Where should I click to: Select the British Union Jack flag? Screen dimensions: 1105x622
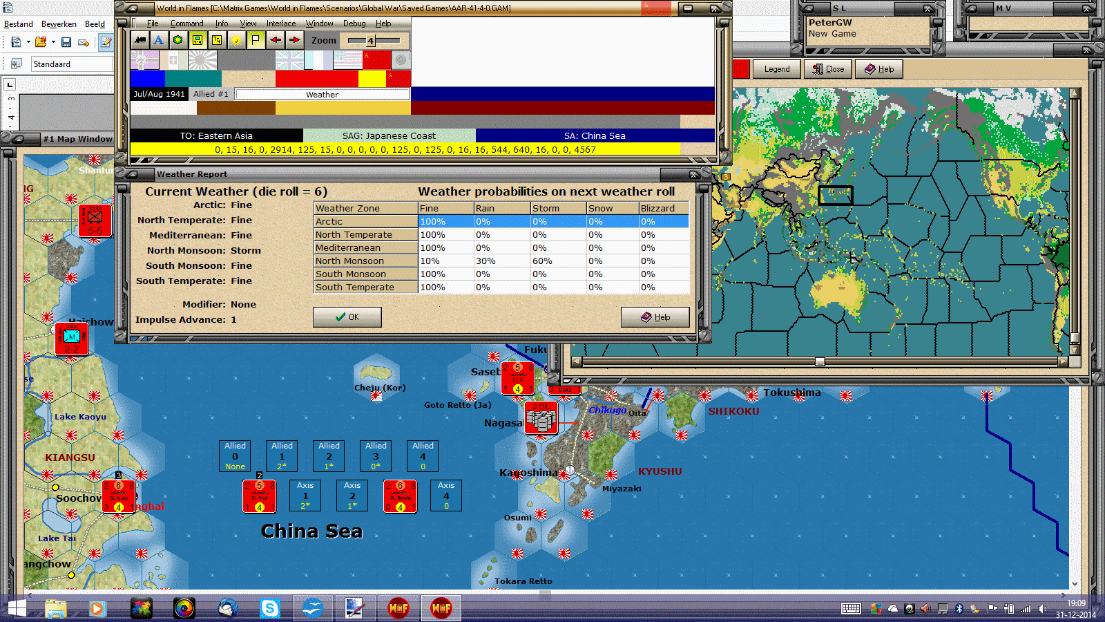tap(289, 60)
